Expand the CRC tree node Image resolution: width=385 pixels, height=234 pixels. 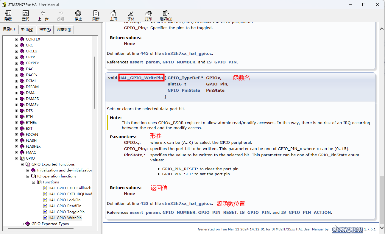16,45
